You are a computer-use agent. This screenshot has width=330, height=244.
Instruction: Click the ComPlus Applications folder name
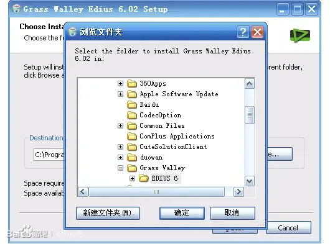(x=177, y=137)
